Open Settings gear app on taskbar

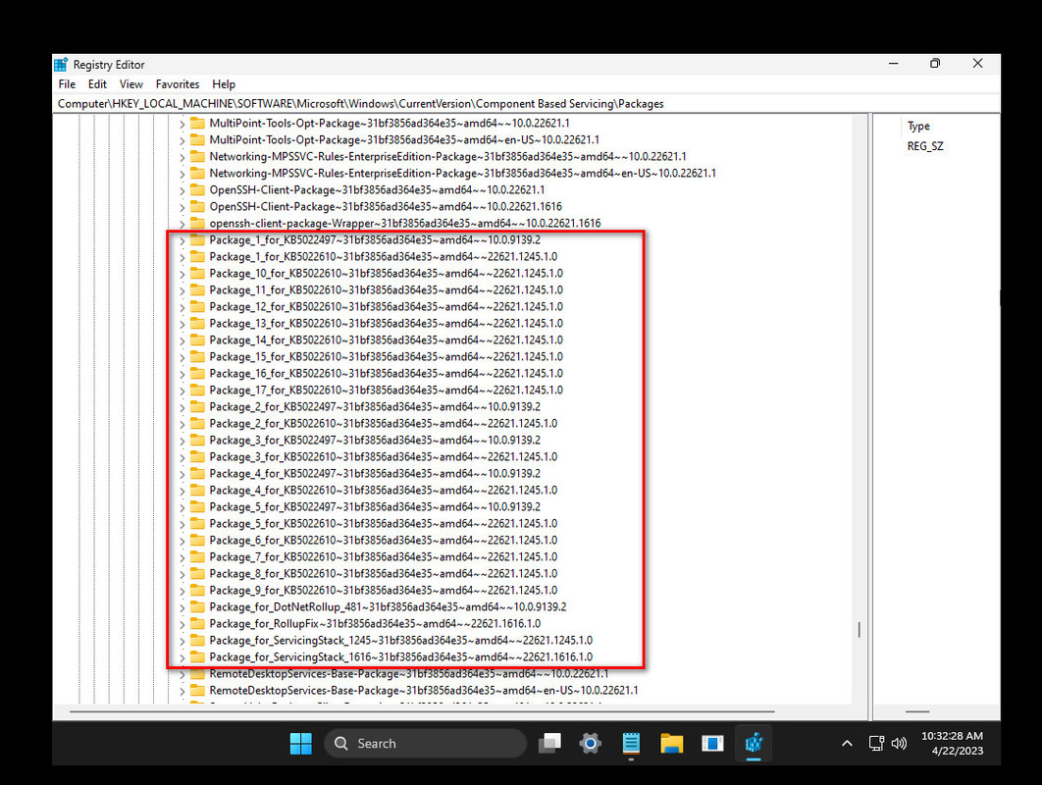[x=590, y=743]
